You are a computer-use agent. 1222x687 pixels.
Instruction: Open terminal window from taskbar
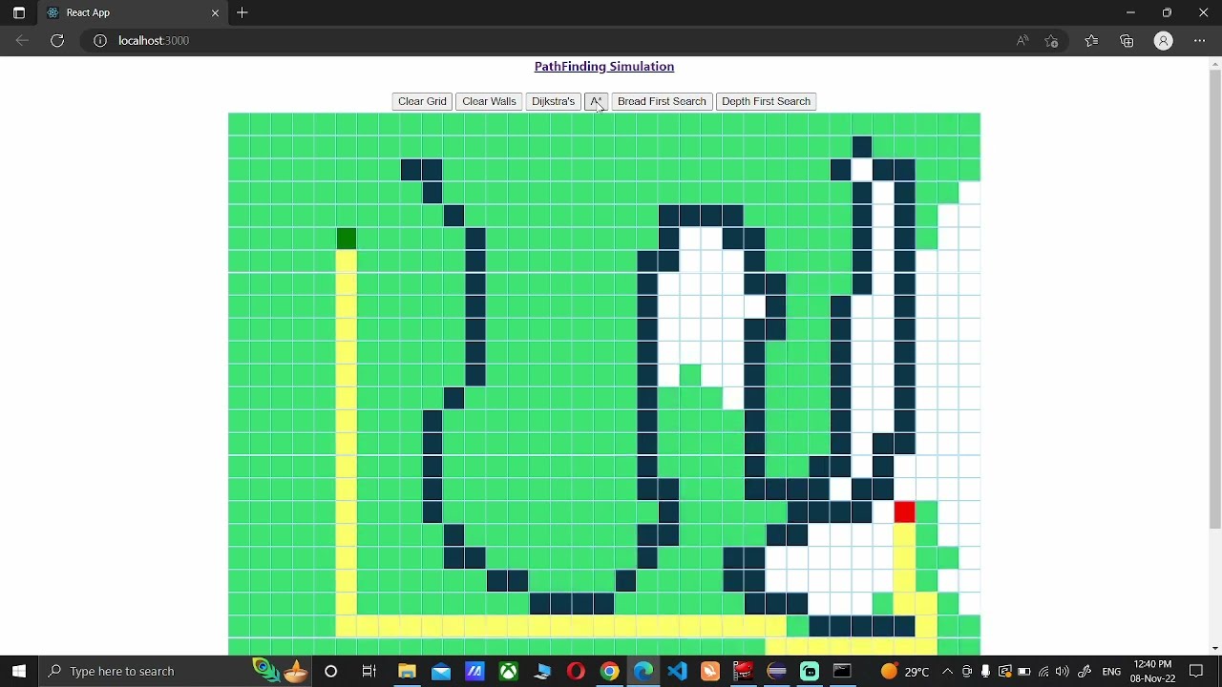pyautogui.click(x=842, y=671)
